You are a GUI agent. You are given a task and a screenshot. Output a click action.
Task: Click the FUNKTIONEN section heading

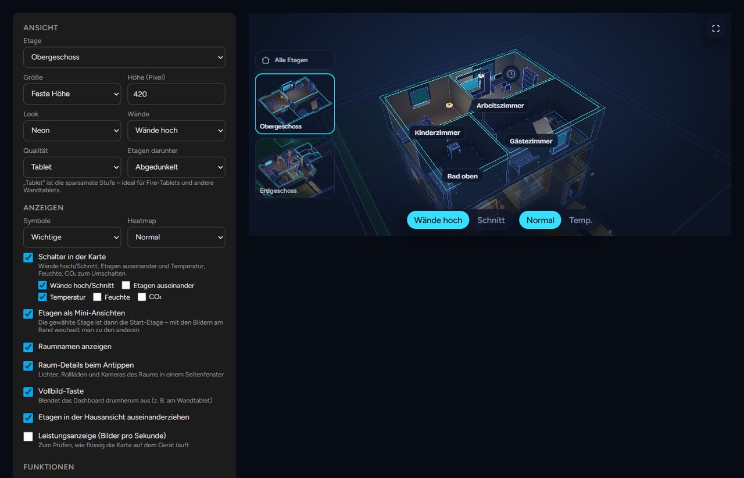(x=49, y=467)
